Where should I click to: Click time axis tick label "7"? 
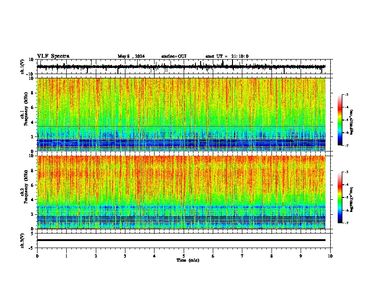click(x=242, y=256)
